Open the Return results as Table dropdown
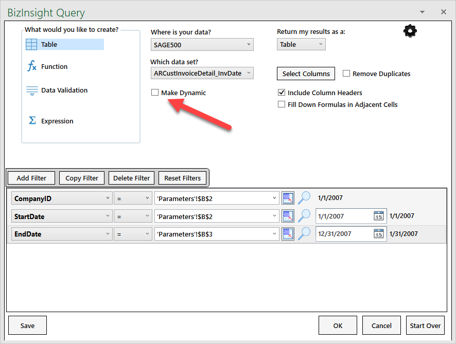The image size is (456, 344). point(301,44)
